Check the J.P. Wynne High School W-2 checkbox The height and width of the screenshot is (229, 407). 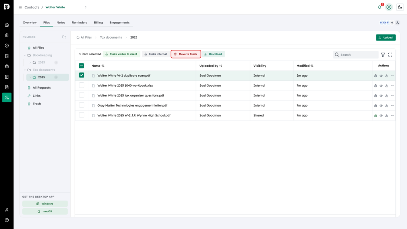(81, 115)
